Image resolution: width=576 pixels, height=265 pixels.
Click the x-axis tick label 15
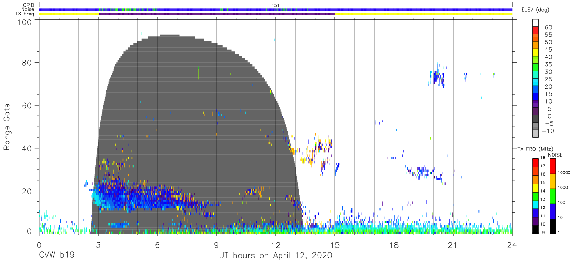pyautogui.click(x=334, y=245)
